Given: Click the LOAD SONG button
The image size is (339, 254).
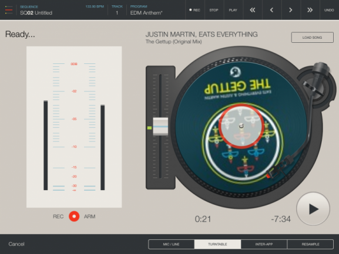Looking at the screenshot, I should 312,38.
